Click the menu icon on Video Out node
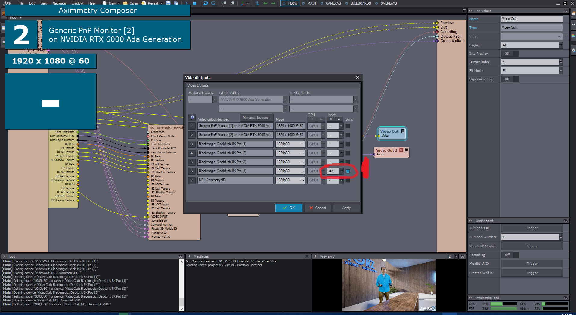Screen dimensions: 576x315 pyautogui.click(x=403, y=131)
